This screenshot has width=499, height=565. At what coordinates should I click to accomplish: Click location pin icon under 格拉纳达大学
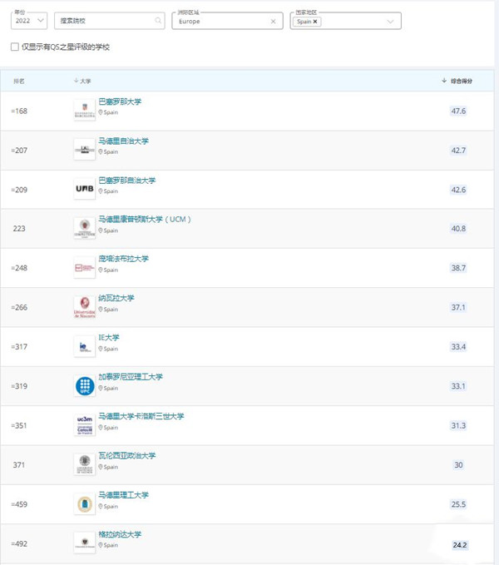coord(101,545)
